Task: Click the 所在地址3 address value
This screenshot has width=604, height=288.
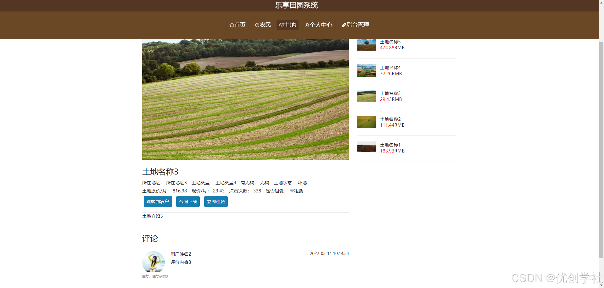Action: coord(176,183)
